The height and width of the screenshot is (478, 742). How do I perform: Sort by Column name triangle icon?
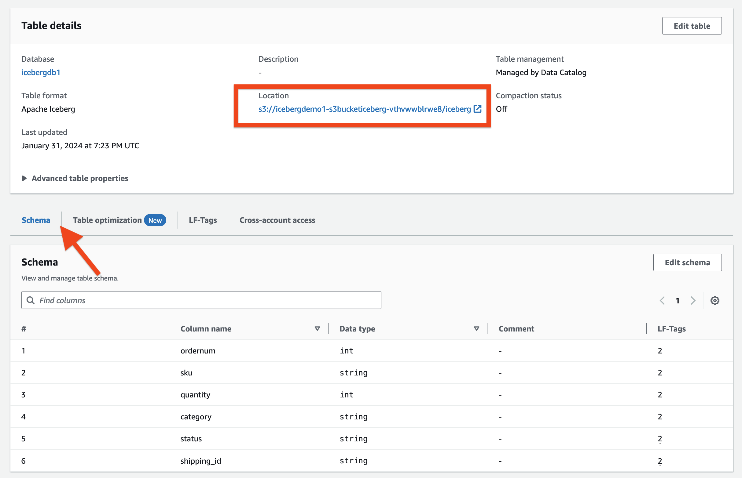pyautogui.click(x=317, y=329)
